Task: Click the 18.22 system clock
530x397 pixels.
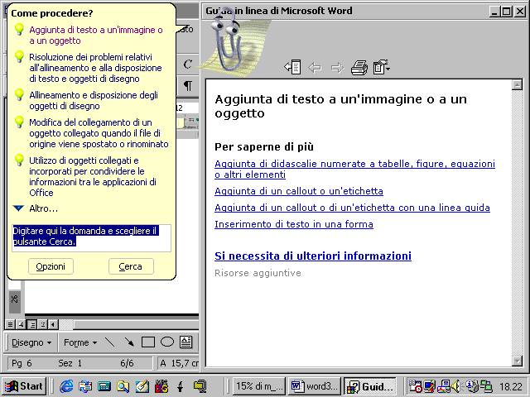Action: (511, 386)
